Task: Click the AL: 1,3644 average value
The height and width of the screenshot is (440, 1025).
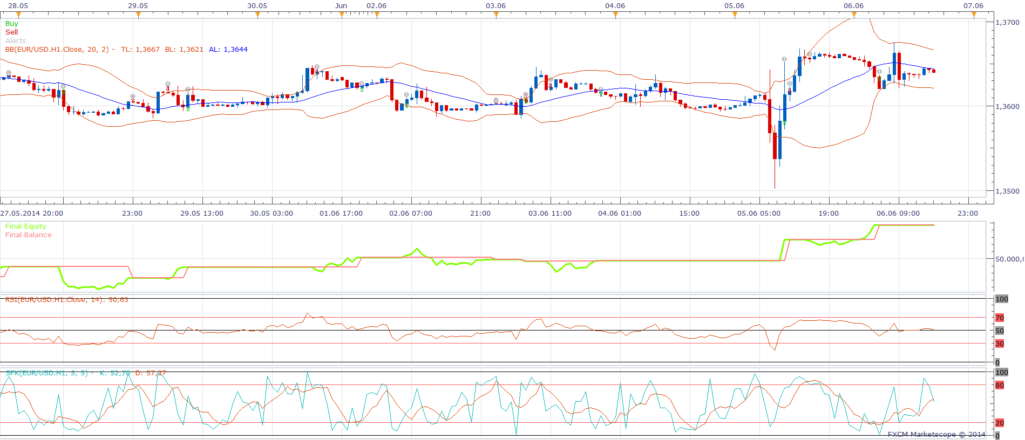Action: [228, 49]
